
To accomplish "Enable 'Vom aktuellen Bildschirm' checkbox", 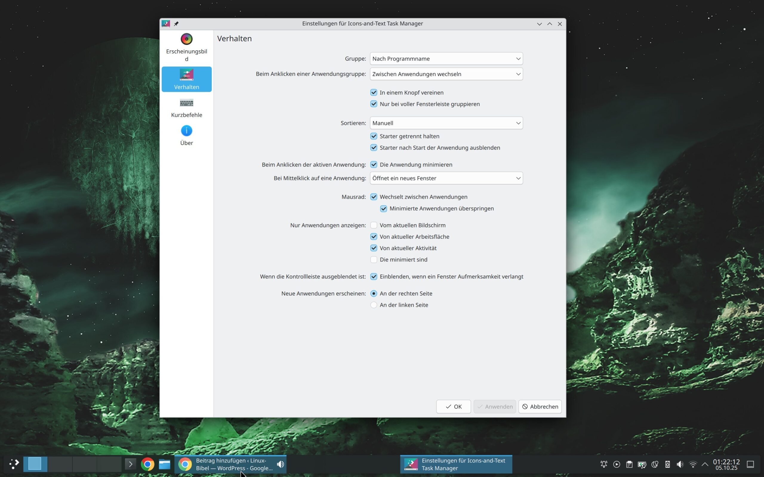I will 374,225.
